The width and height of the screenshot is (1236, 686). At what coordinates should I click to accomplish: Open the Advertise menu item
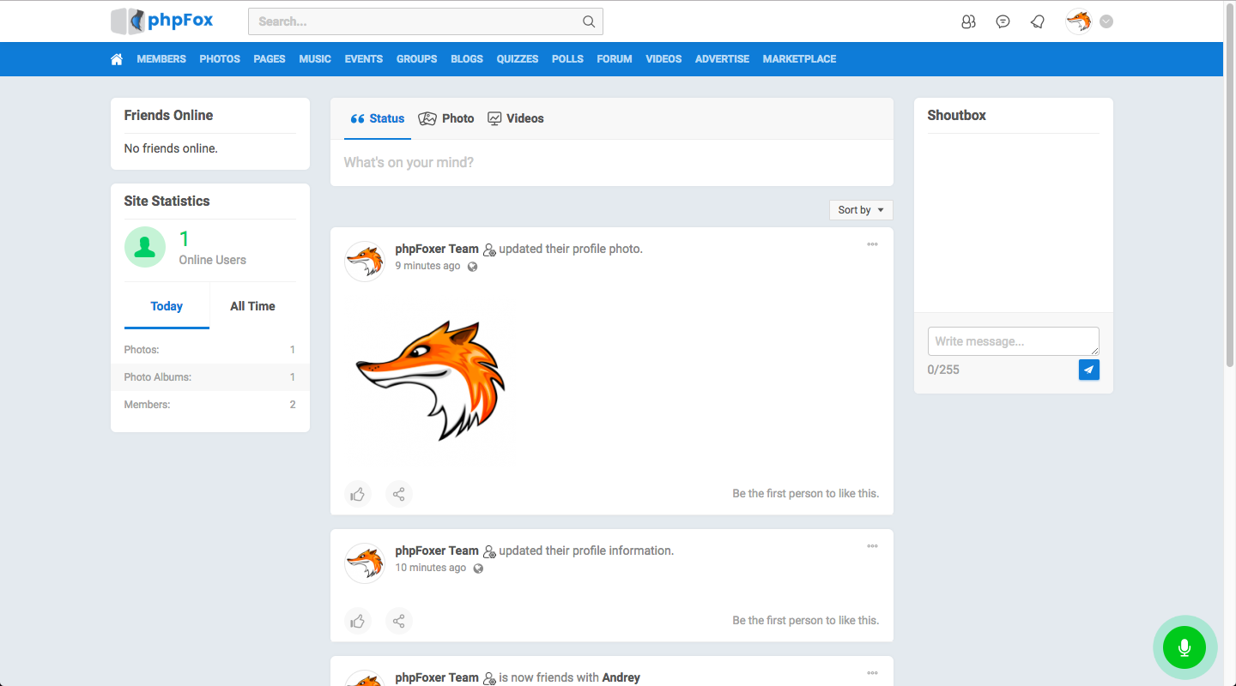[722, 59]
